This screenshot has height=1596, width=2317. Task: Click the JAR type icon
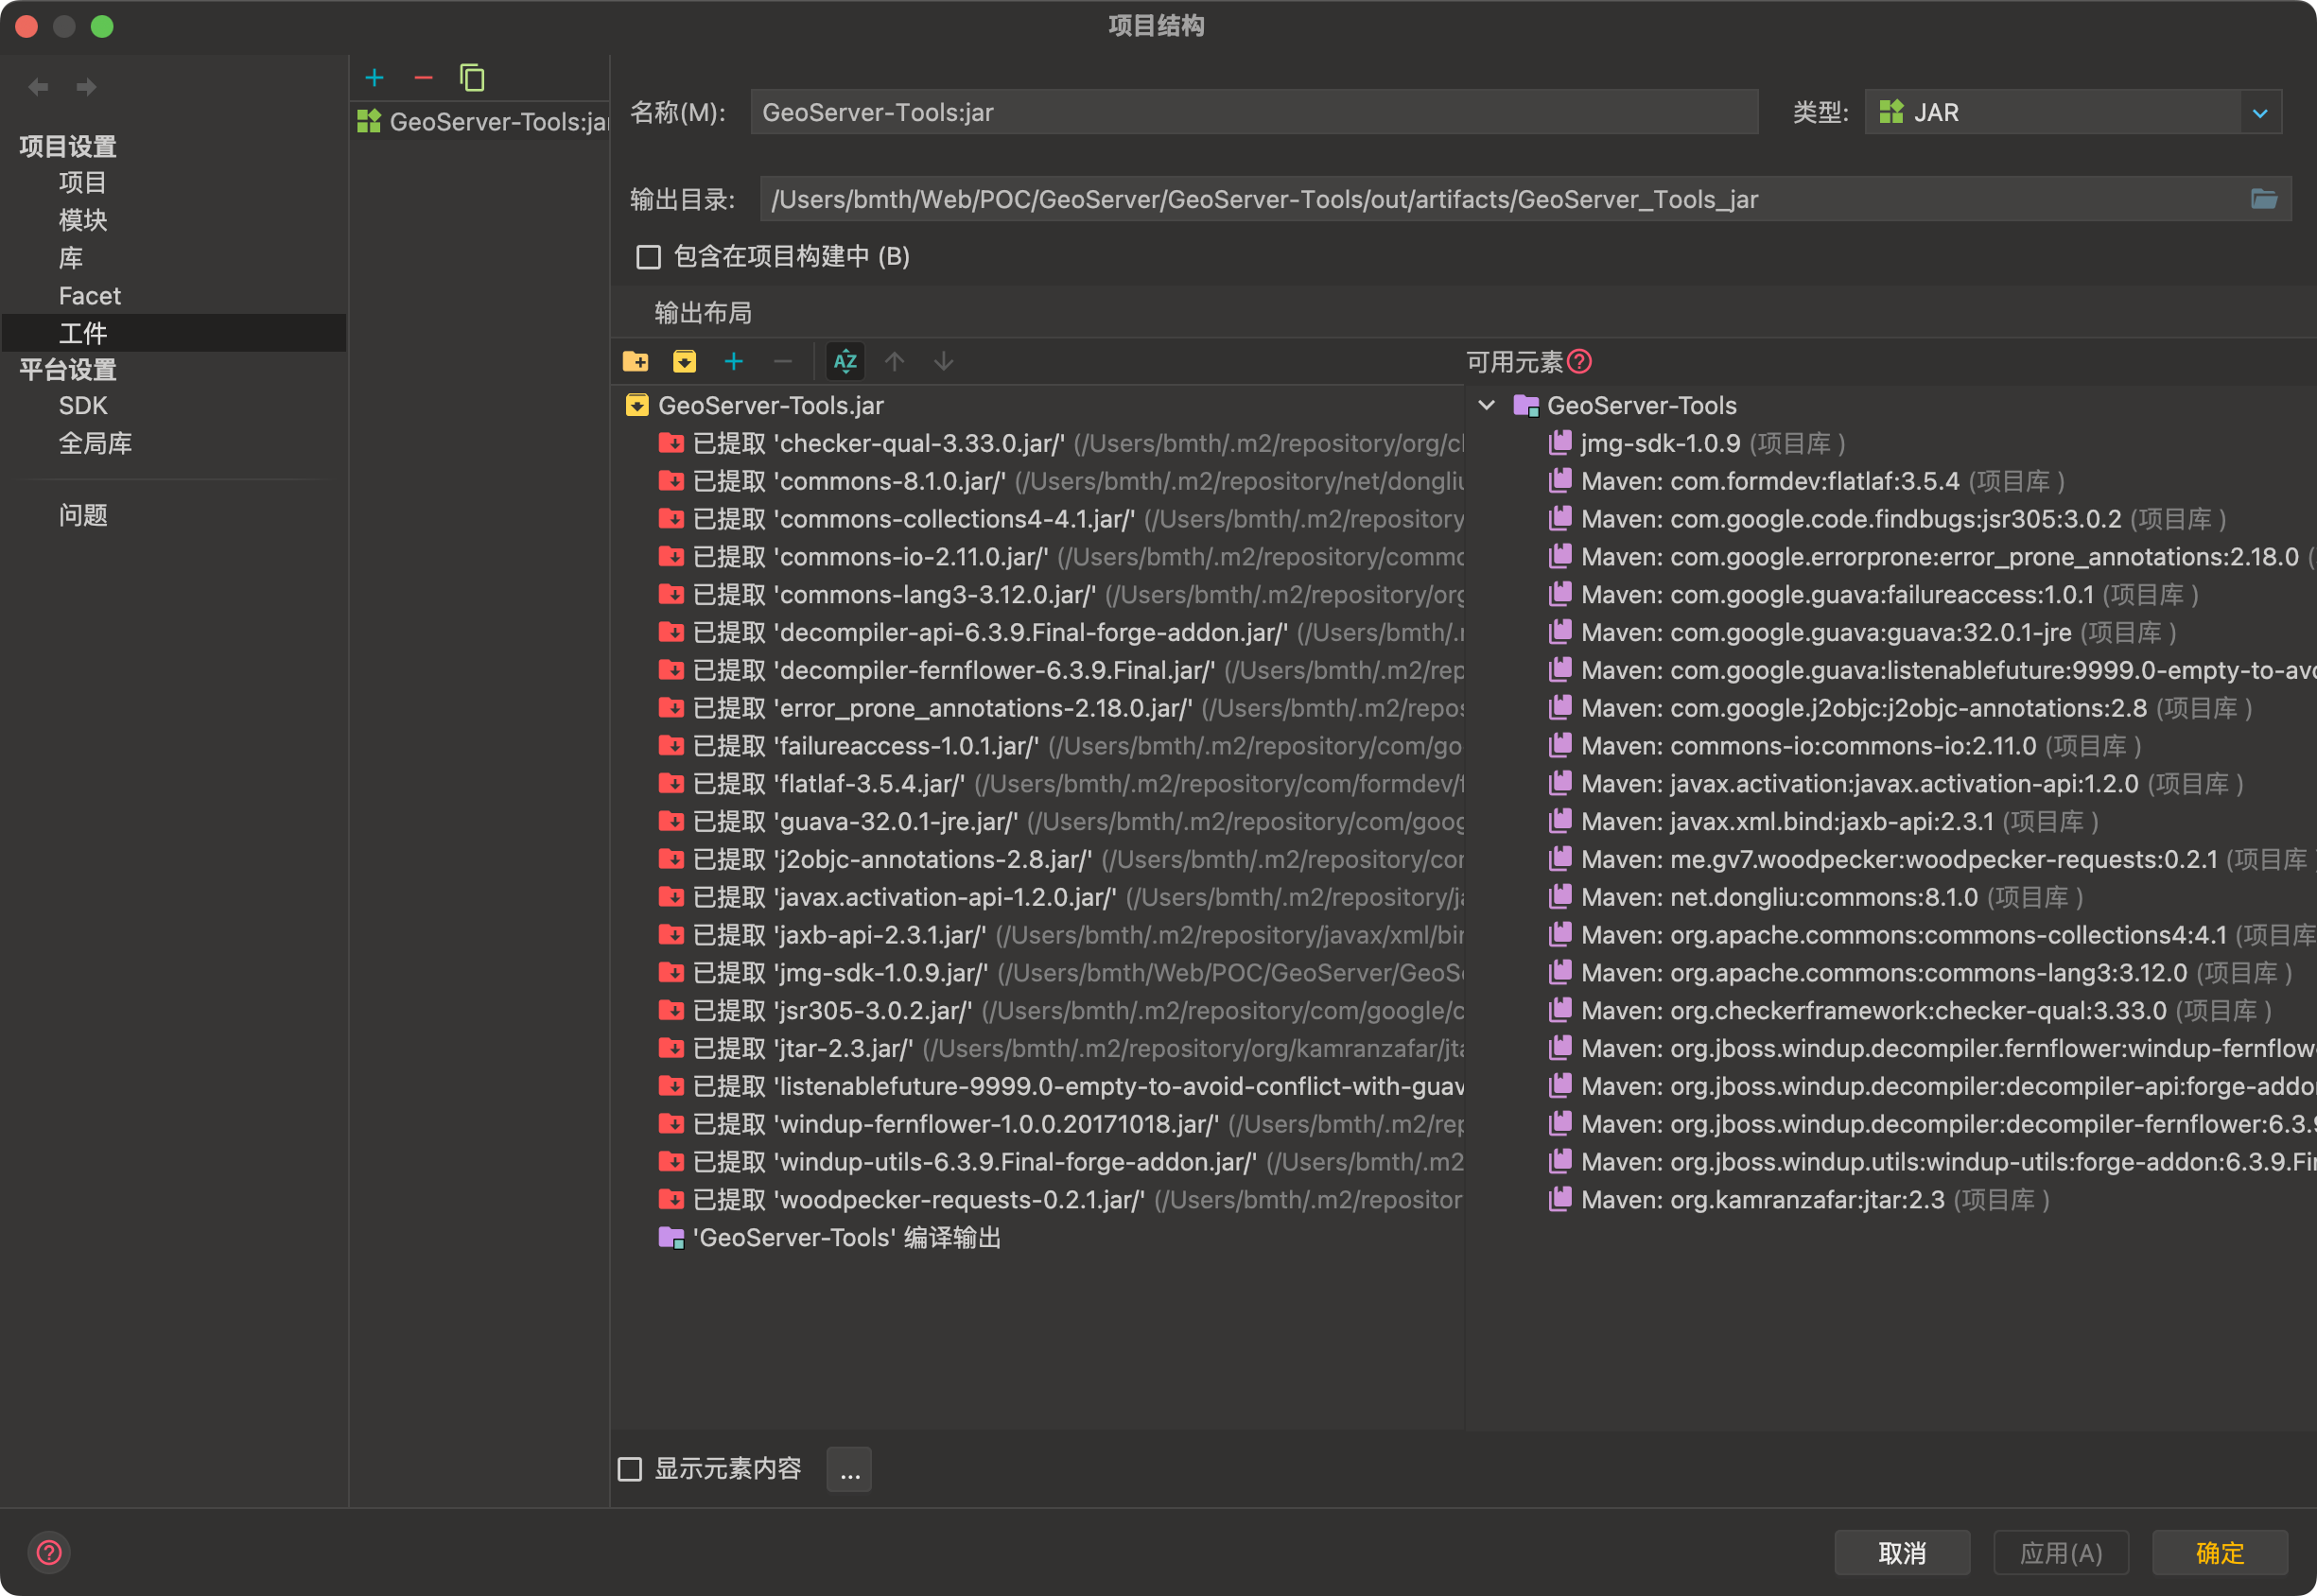coord(1891,112)
